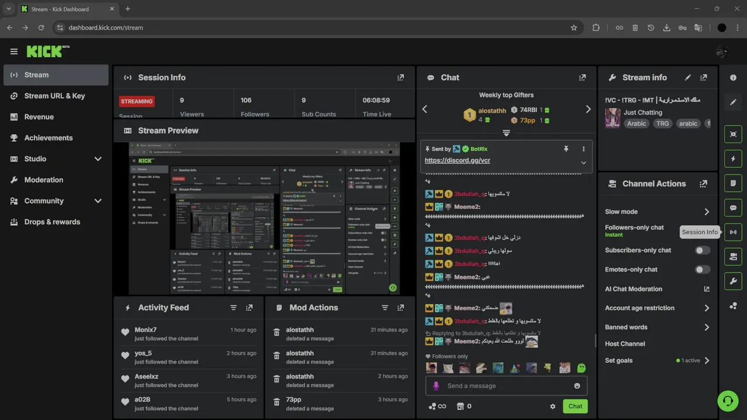Toggle Emotes-only chat switch
Screen dimensions: 747x420
703,269
